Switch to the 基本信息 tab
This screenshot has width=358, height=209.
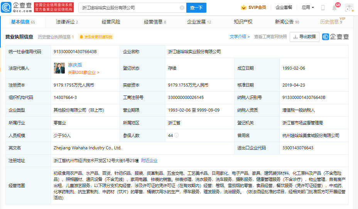point(23,22)
